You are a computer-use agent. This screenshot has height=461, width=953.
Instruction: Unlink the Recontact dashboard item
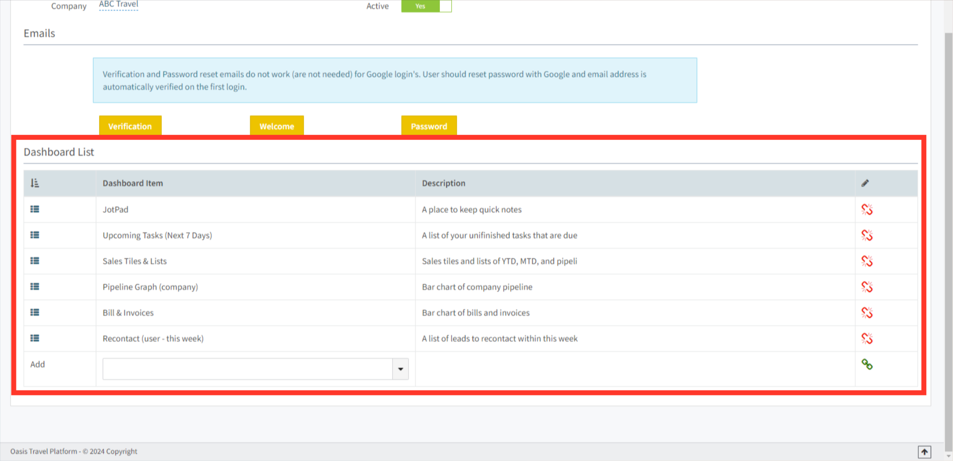coord(867,338)
